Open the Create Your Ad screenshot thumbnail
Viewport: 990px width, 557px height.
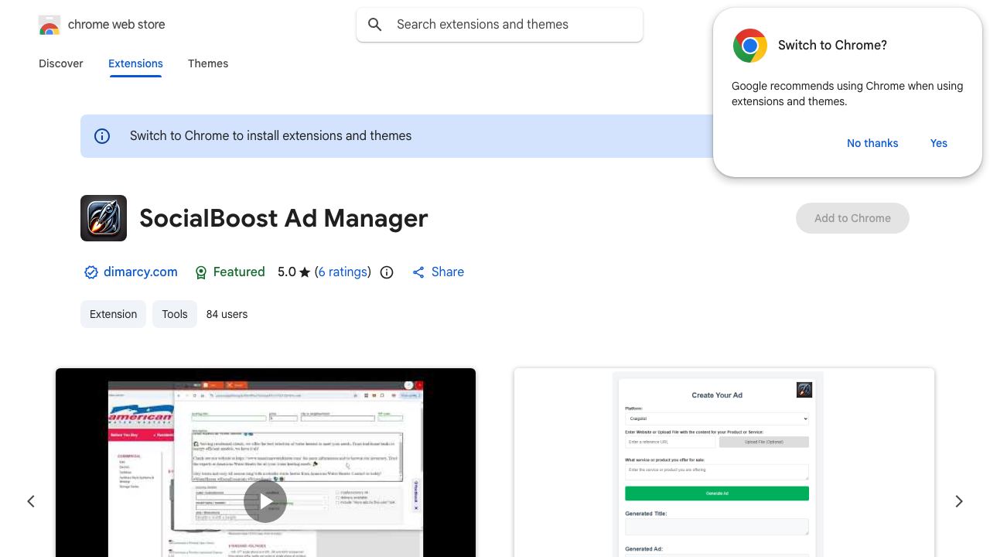[724, 463]
